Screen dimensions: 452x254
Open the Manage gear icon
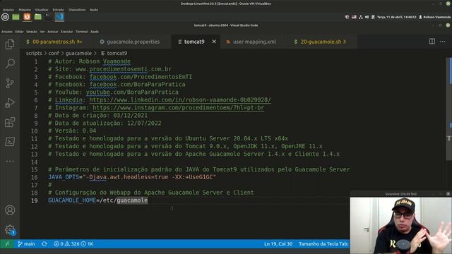point(10,229)
